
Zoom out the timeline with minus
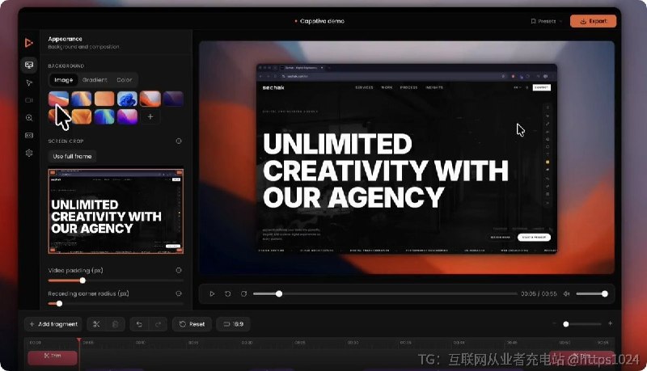[554, 323]
